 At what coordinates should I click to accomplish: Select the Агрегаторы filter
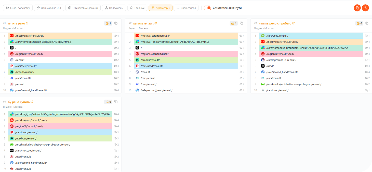pos(161,8)
